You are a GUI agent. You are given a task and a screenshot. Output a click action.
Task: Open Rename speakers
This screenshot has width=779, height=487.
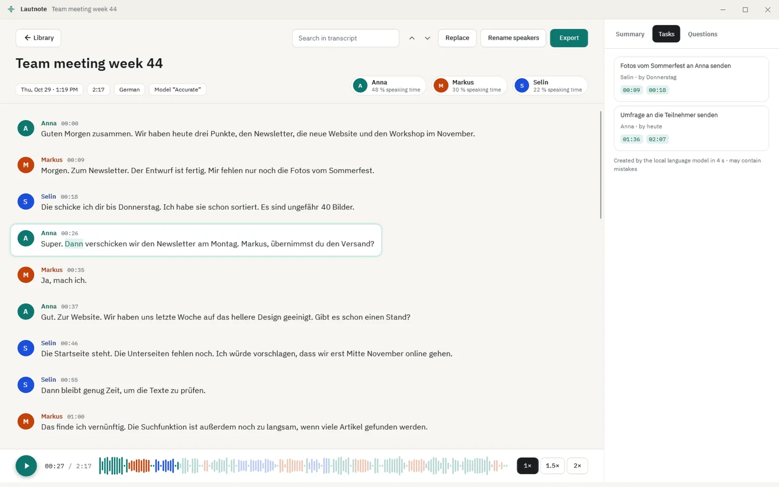(x=514, y=38)
